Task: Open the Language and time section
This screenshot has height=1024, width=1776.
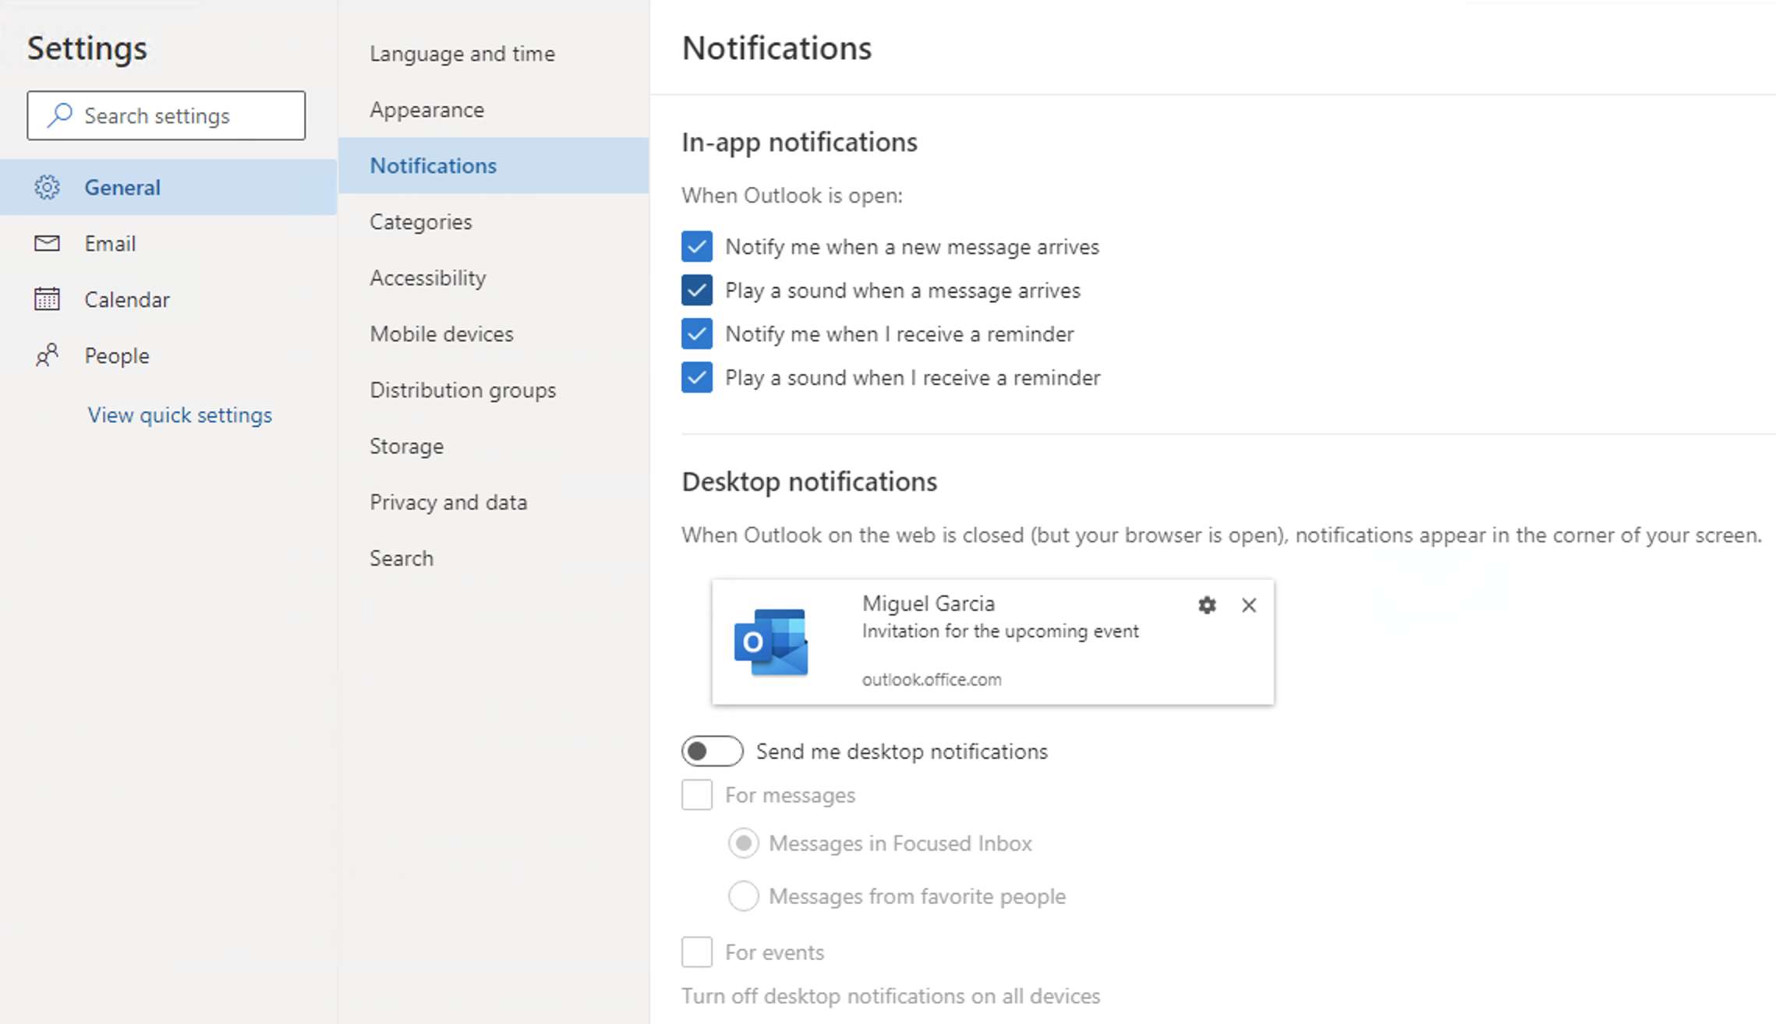Action: pyautogui.click(x=462, y=54)
